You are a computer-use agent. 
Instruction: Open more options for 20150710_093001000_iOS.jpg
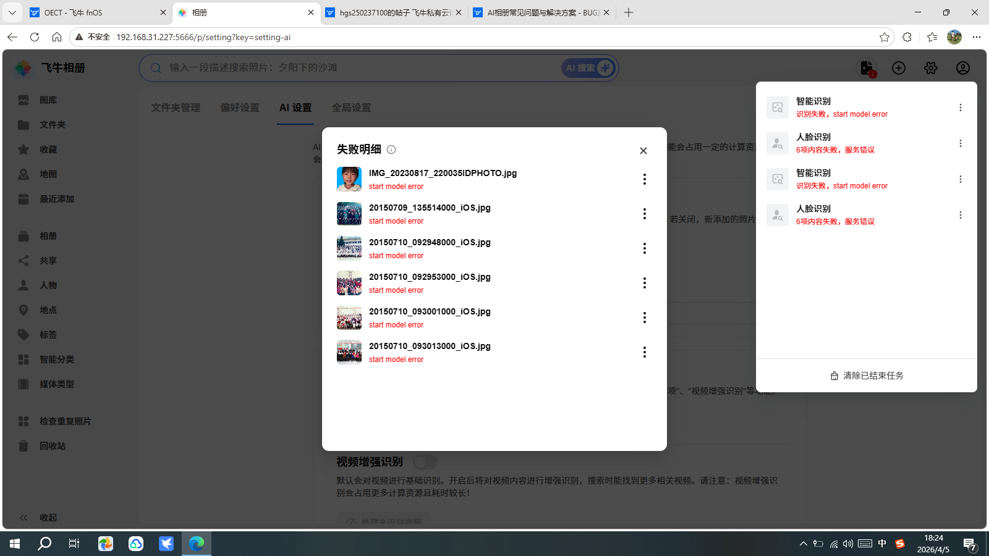click(645, 318)
